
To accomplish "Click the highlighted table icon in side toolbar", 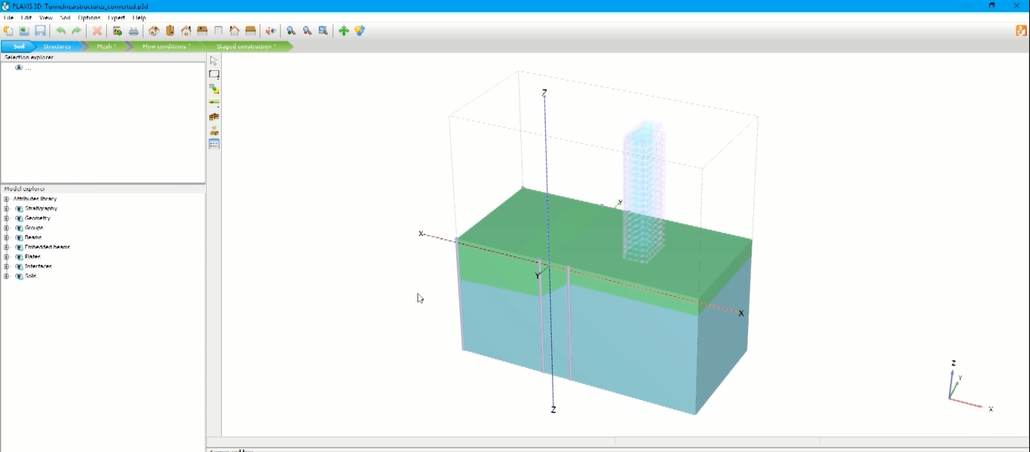I will pyautogui.click(x=214, y=144).
